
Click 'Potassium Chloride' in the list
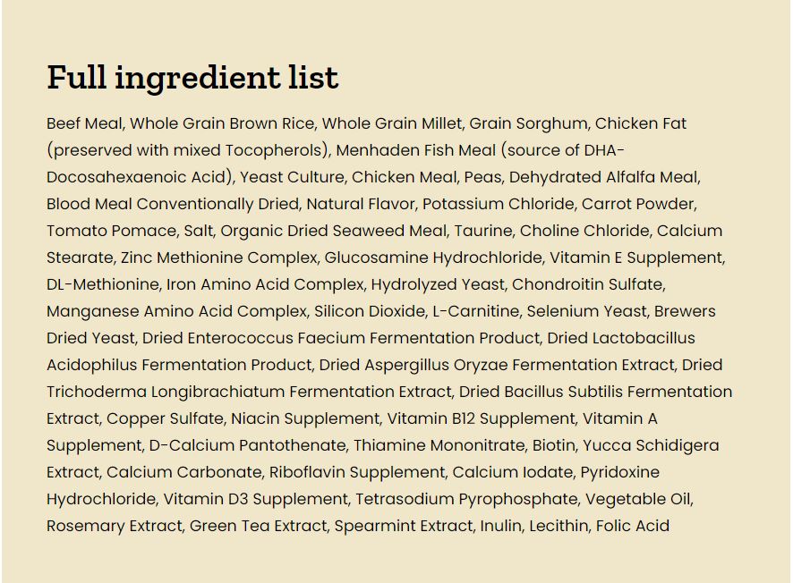coord(499,204)
